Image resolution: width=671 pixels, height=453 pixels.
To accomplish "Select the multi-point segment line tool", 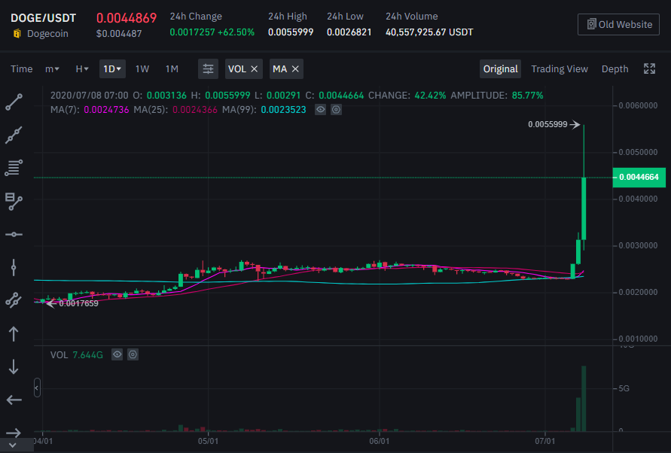I will (x=14, y=135).
